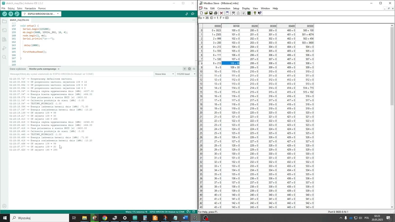Click the Verify sketch checkmark button
This screenshot has width=395, height=222.
point(4,14)
